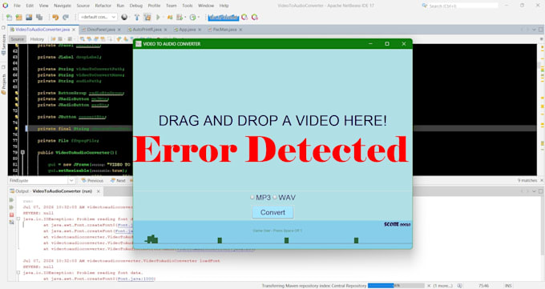This screenshot has width=545, height=289.
Task: Open the Output panel tab list dropdown arrow
Action: (x=535, y=191)
